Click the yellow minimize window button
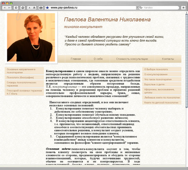 click(x=7, y=3)
